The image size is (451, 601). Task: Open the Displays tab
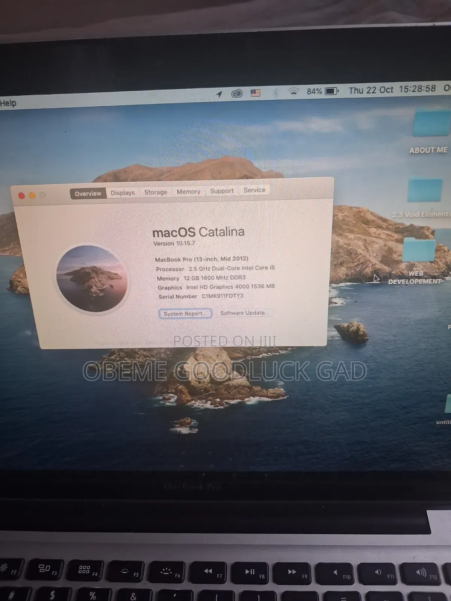pyautogui.click(x=123, y=193)
